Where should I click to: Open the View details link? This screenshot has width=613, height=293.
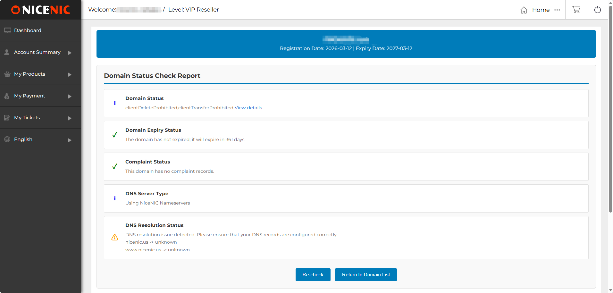[x=248, y=108]
